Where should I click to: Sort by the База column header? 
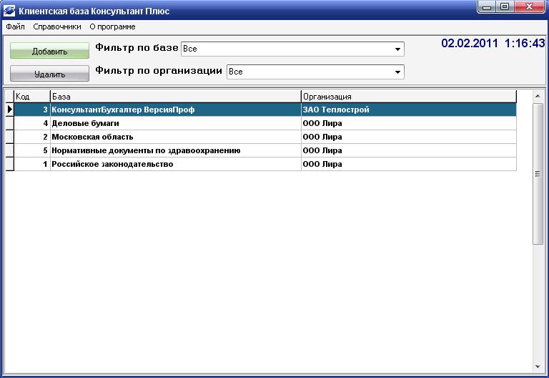click(176, 97)
